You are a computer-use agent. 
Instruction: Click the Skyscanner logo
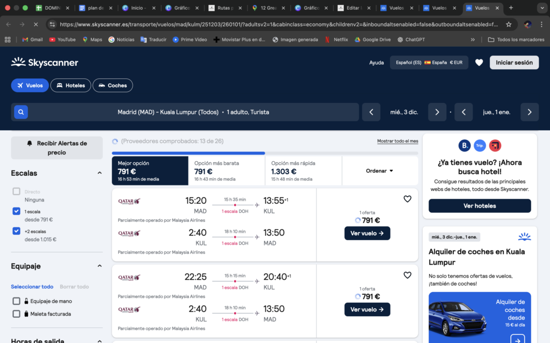click(45, 63)
